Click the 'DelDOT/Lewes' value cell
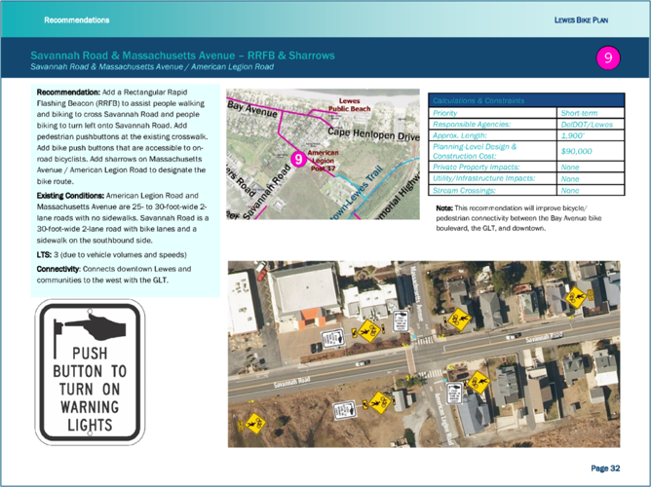This screenshot has height=487, width=651. (x=591, y=124)
